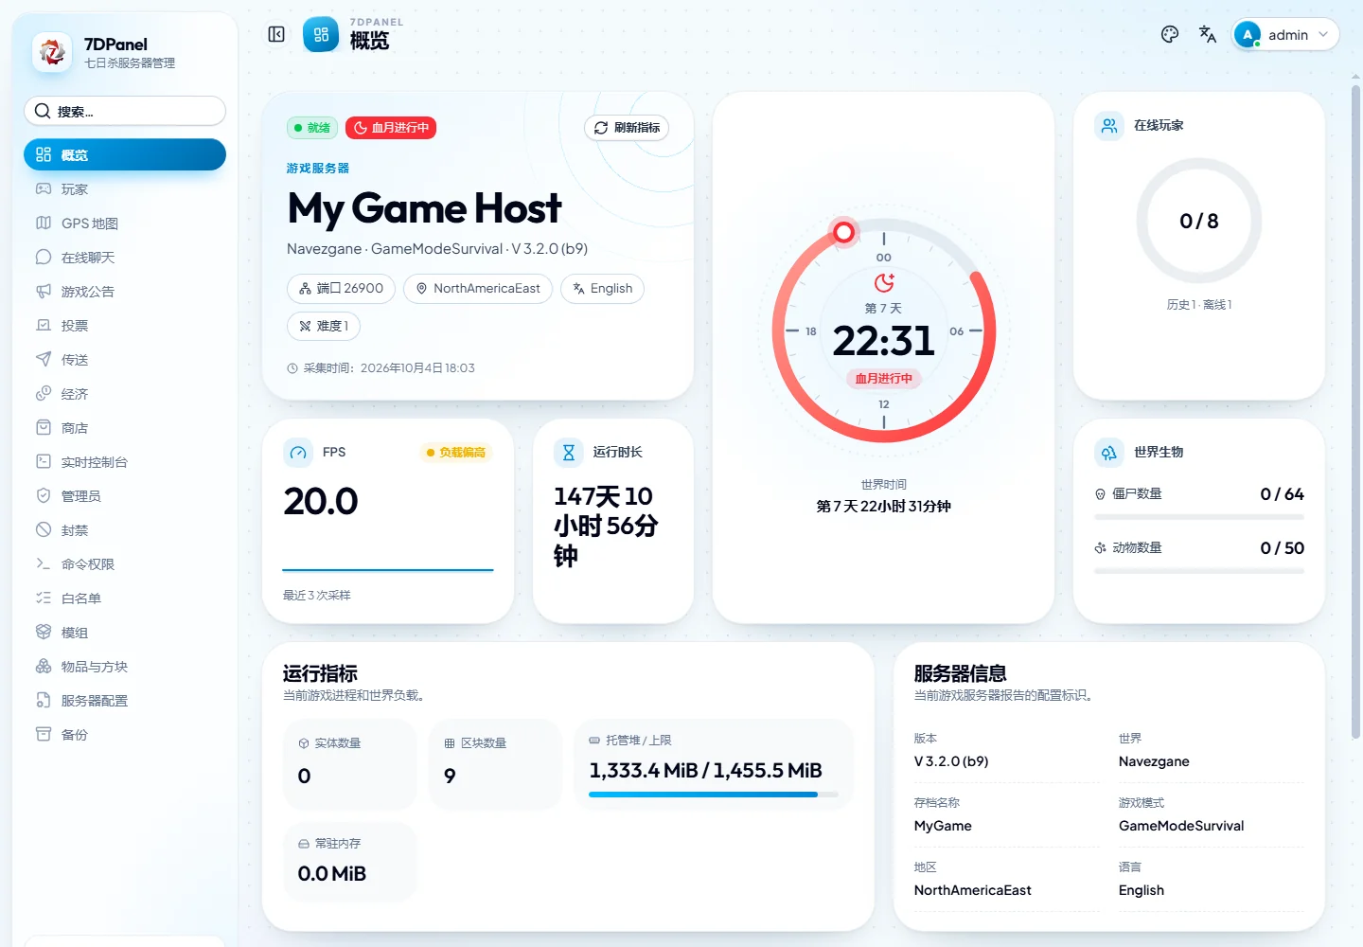The width and height of the screenshot is (1363, 947).
Task: Open the admin account dropdown
Action: pos(1285,35)
